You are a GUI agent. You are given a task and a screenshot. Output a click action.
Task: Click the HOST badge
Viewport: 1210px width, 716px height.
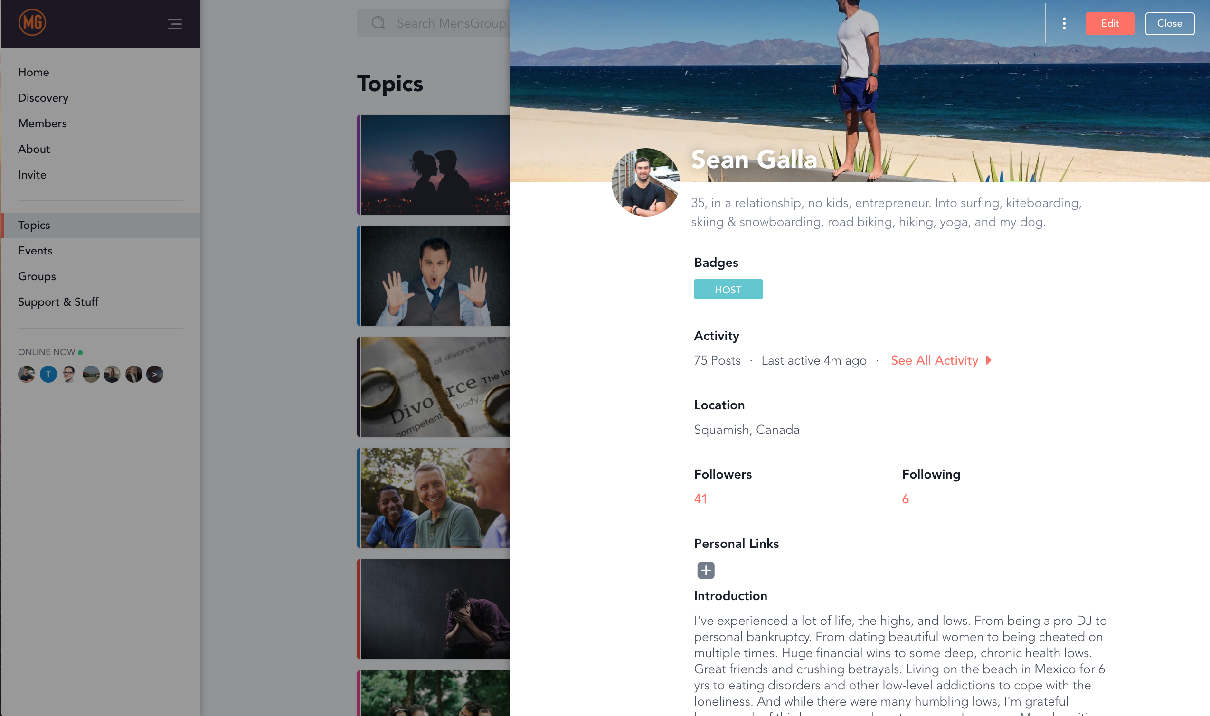point(728,290)
